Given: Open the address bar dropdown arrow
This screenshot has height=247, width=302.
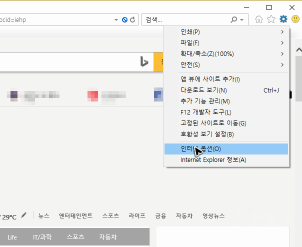Looking at the screenshot, I should coord(116,19).
